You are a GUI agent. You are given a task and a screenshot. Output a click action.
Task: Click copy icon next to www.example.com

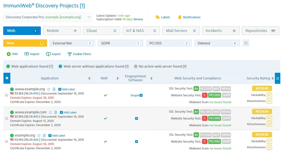pyautogui.click(x=55, y=112)
